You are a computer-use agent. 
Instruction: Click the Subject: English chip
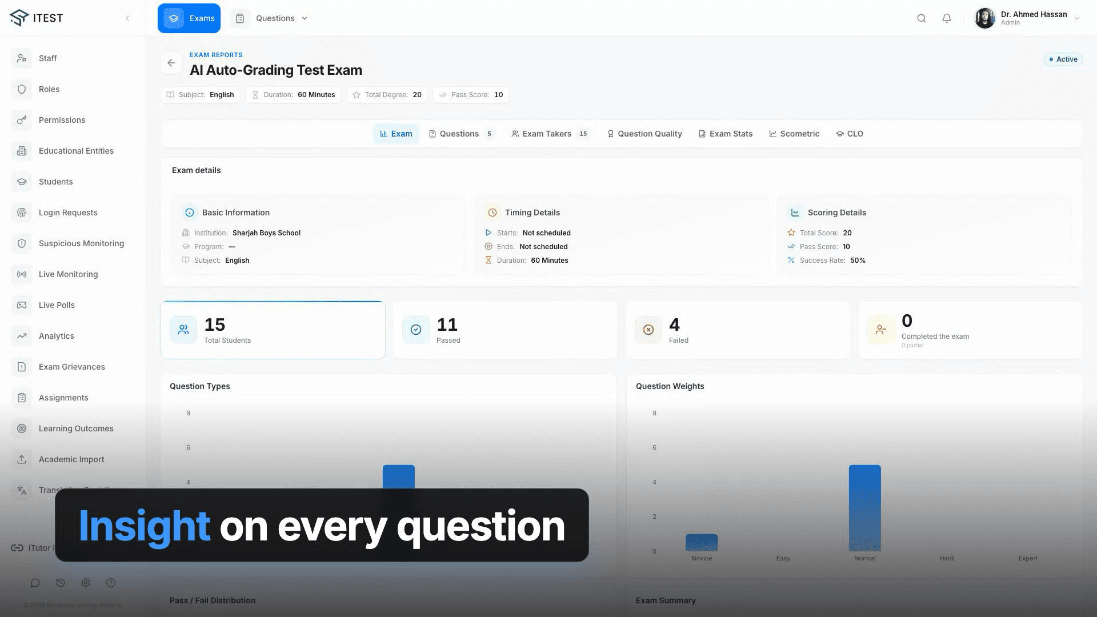coord(200,95)
